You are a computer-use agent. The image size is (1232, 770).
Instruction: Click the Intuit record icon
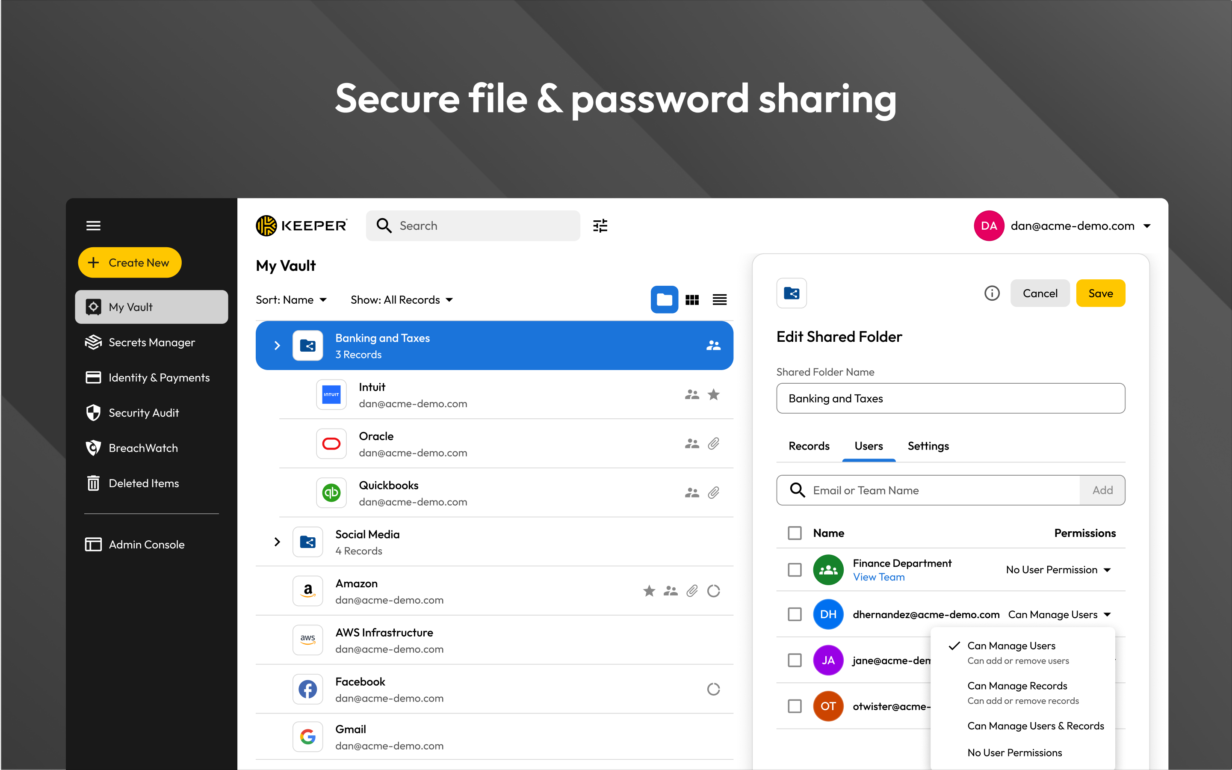331,395
